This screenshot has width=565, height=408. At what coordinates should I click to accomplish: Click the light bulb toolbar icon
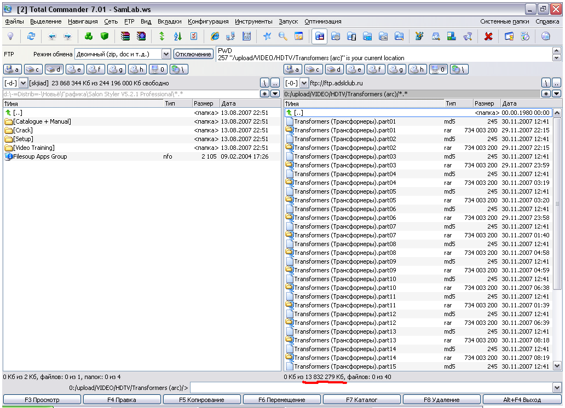(x=10, y=36)
